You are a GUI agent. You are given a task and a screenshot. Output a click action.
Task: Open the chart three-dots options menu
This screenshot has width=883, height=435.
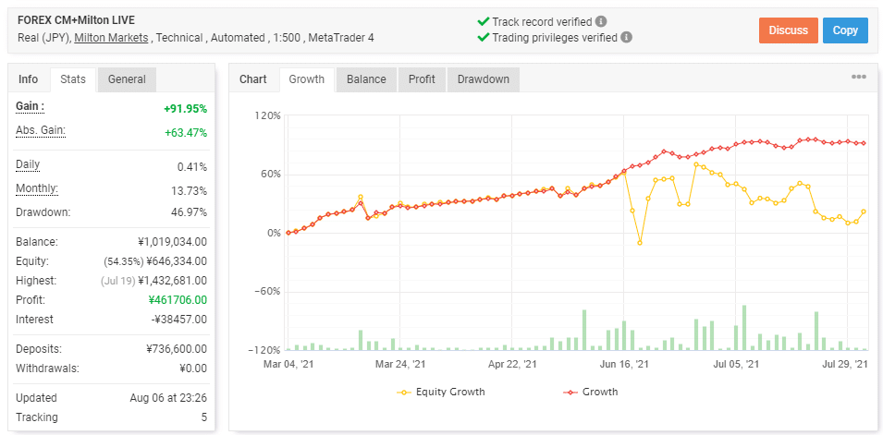[x=859, y=78]
